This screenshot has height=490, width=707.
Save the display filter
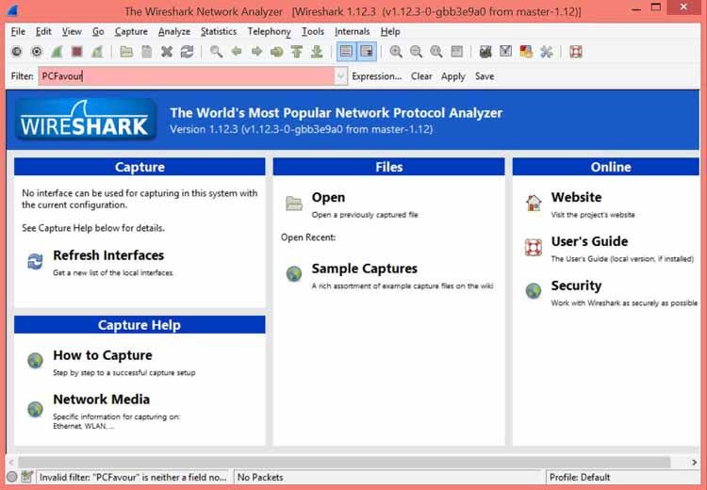485,76
